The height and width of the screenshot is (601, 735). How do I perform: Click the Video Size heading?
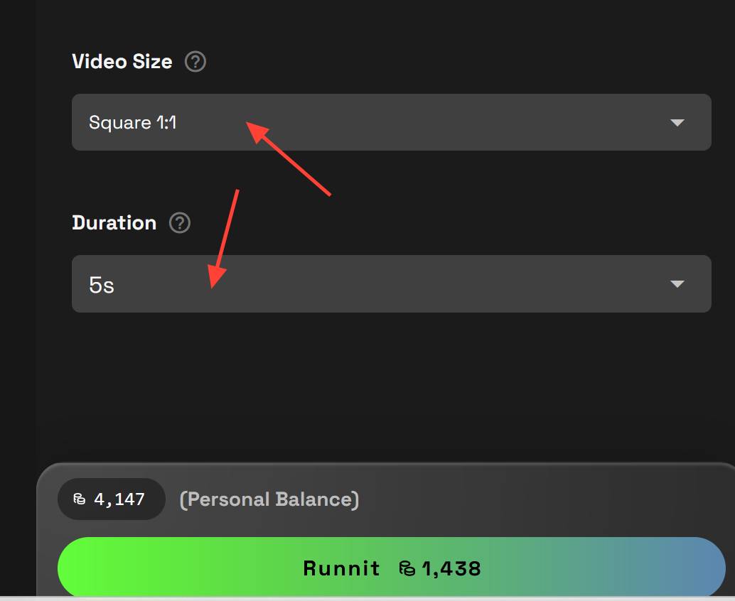122,62
